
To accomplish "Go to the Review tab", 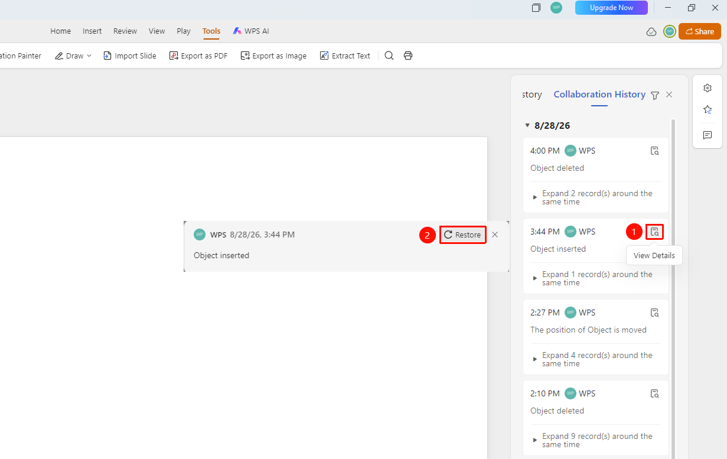I will pyautogui.click(x=125, y=31).
